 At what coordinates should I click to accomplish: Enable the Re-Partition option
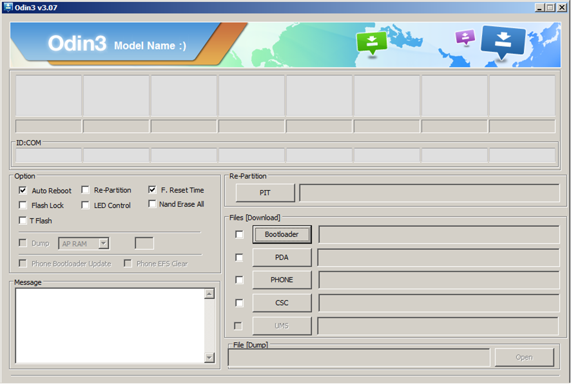(x=85, y=190)
